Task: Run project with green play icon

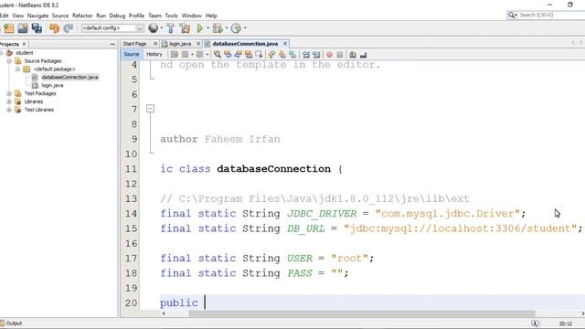Action: click(x=200, y=28)
